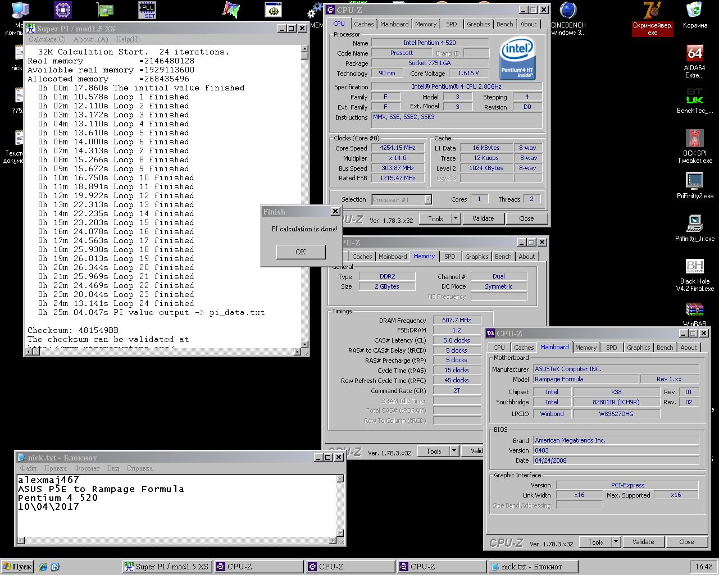Screen dimensions: 719x575
Task: Open Вид menu in Notepad
Action: 113,468
